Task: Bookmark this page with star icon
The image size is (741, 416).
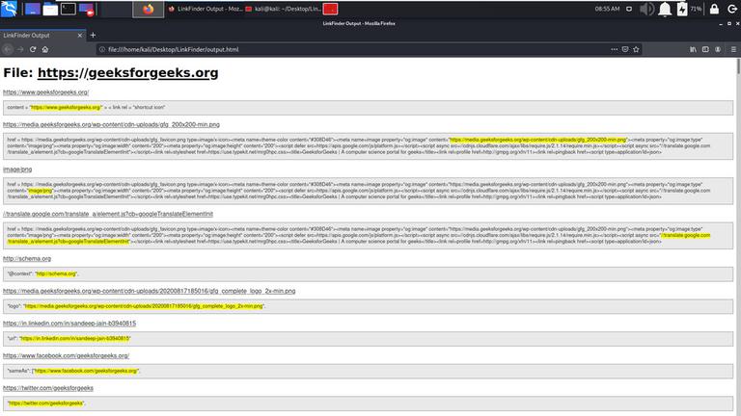Action: 636,49
